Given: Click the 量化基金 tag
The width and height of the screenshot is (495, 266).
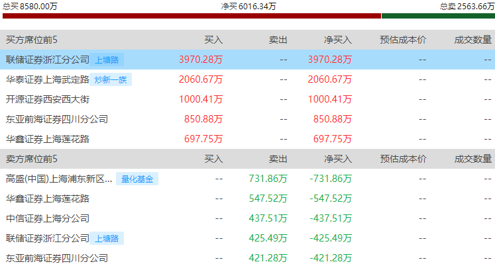Looking at the screenshot, I should [x=137, y=179].
